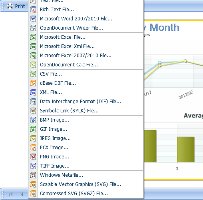Choose OpenDocument Calc File...

point(86,65)
